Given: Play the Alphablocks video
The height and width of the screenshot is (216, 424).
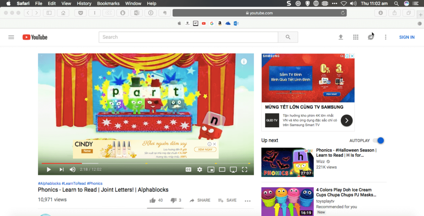Looking at the screenshot, I should tap(49, 170).
